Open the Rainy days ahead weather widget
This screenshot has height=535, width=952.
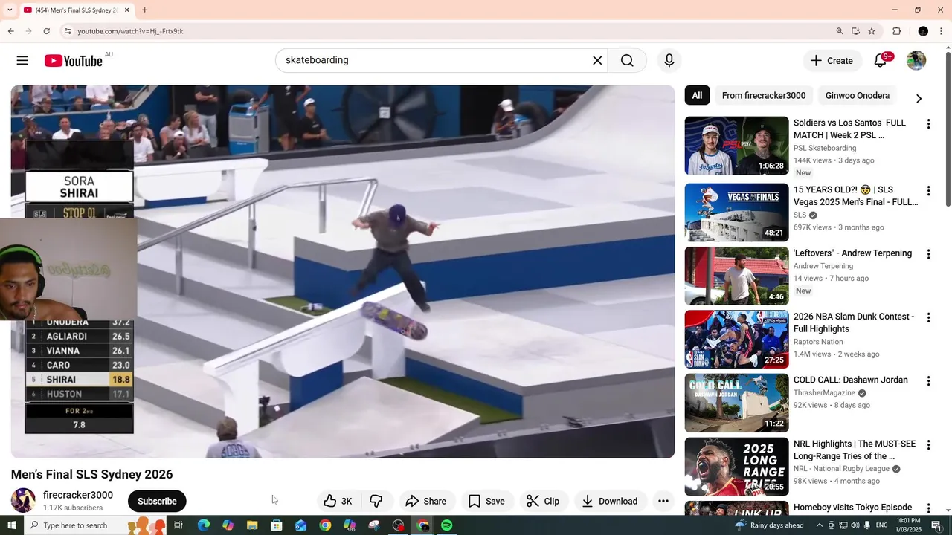click(x=769, y=525)
